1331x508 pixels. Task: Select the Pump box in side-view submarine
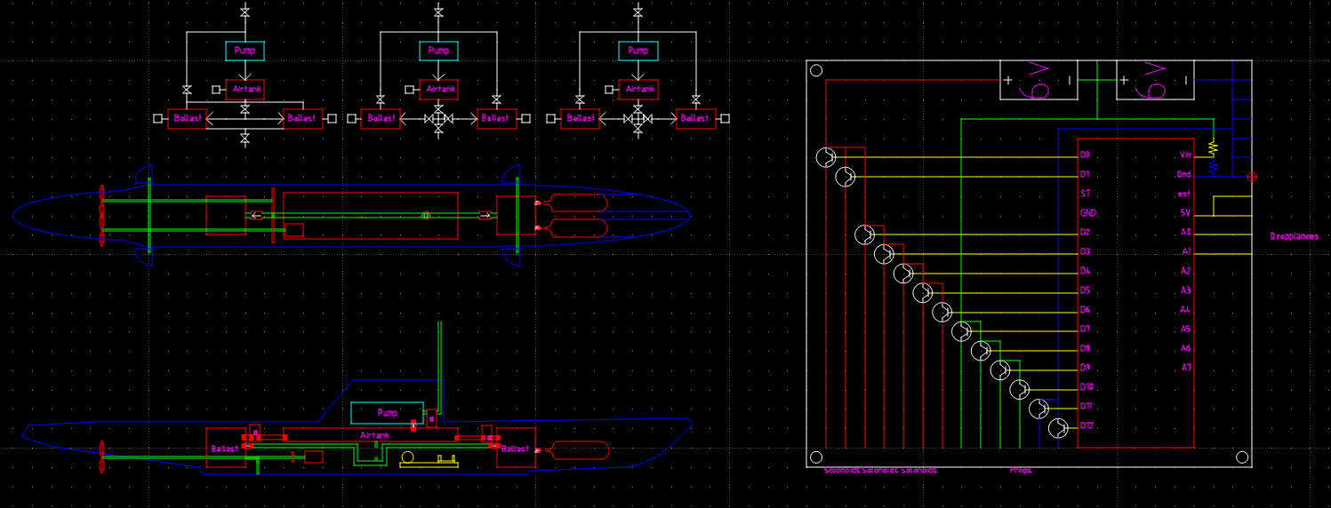click(x=388, y=413)
